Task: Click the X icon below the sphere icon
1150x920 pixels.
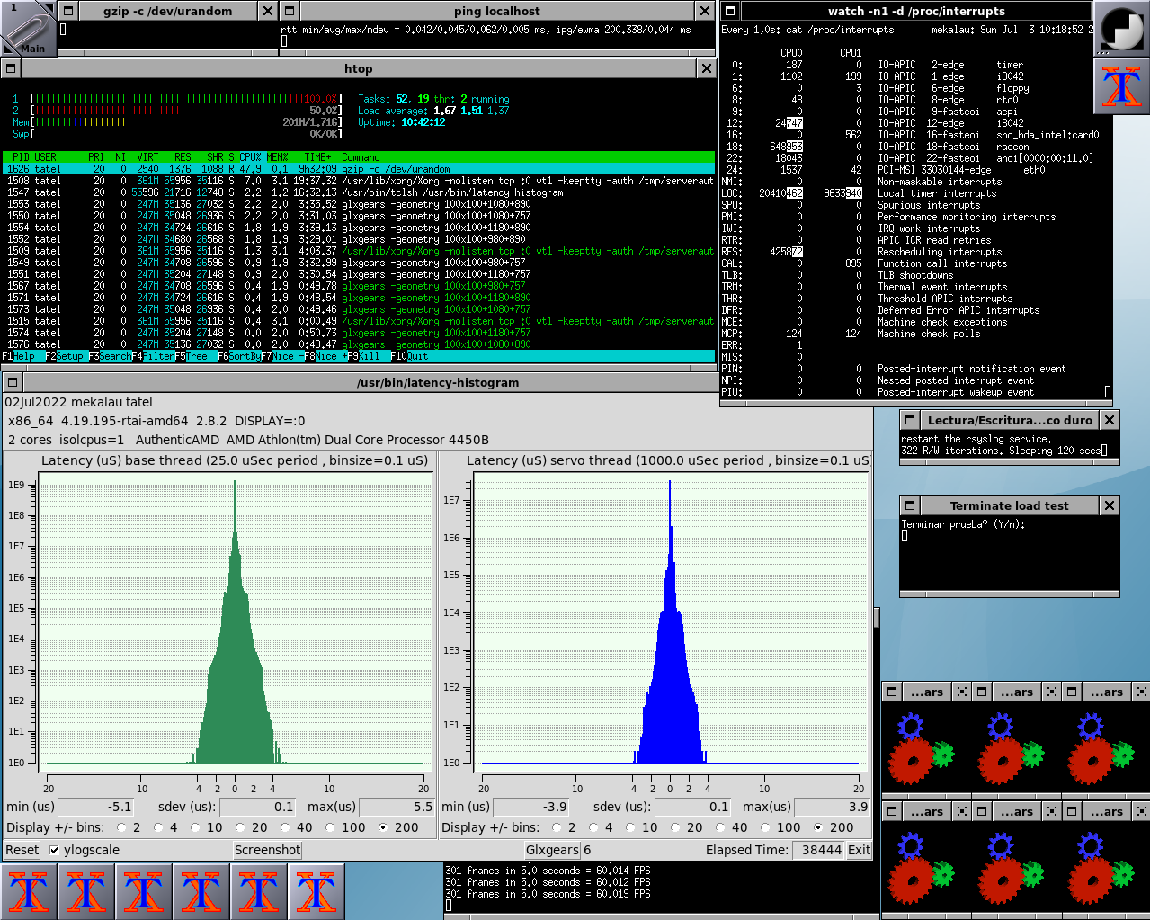Action: pyautogui.click(x=1121, y=87)
